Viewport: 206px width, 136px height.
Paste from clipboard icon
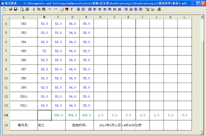(44, 9)
